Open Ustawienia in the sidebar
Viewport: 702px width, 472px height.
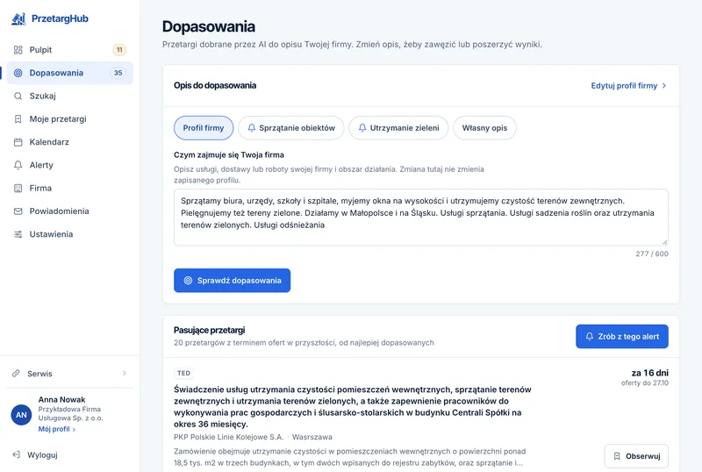coord(70,234)
